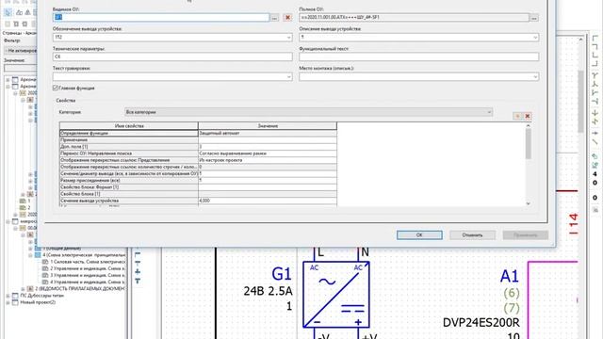Screen dimensions: 603x339
Task: Click the blue plus symbol beside page tree
Action: coord(138,272)
